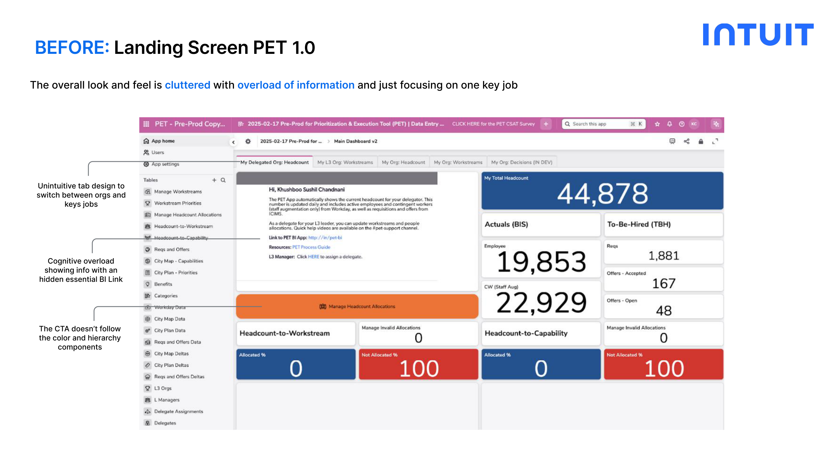
Task: Expand dashboard to full screen
Action: coord(715,142)
